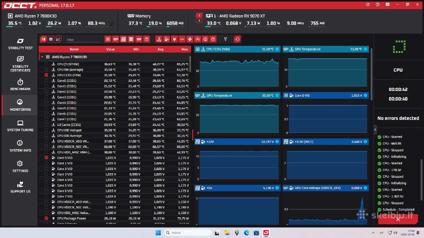424x238 pixels.
Task: Check the CPU (Tctl/Tdie) checkbox
Action: (46, 64)
